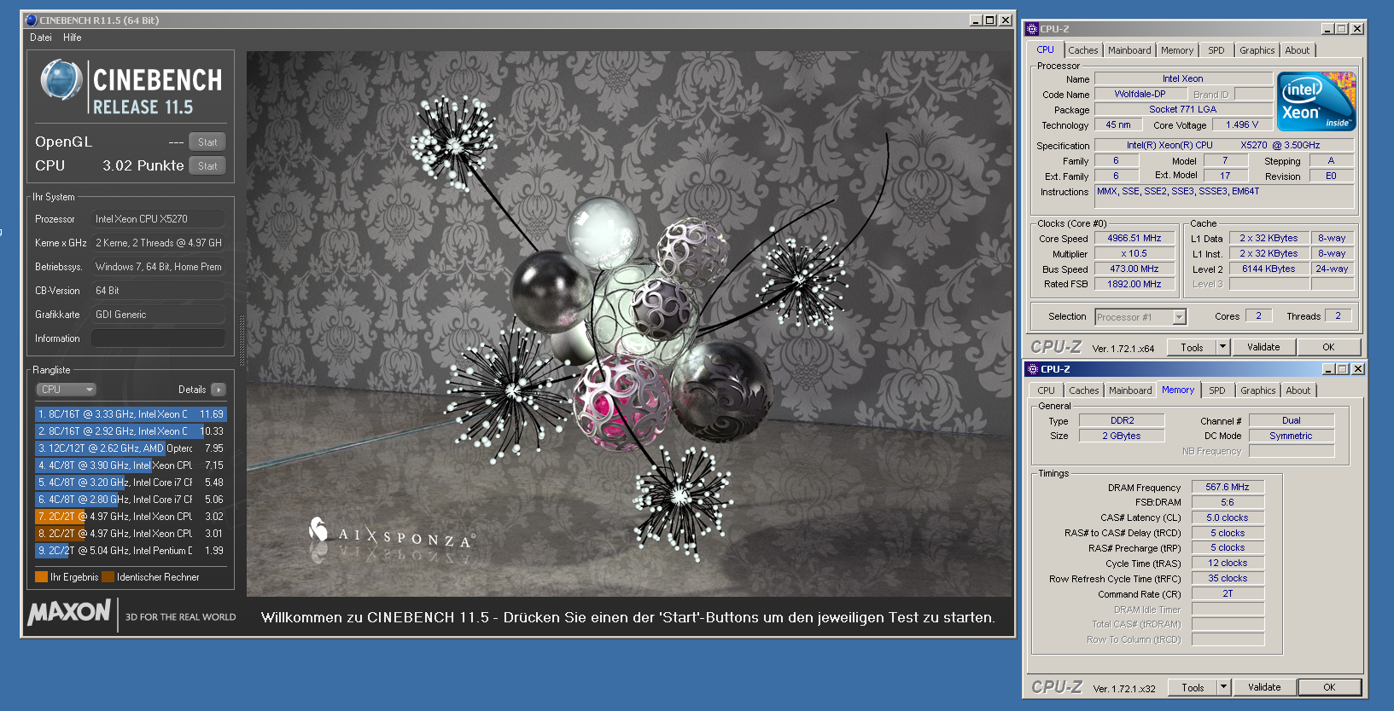Click Prozessor field Intel Xeon CPU X5270
This screenshot has width=1394, height=711.
159,219
